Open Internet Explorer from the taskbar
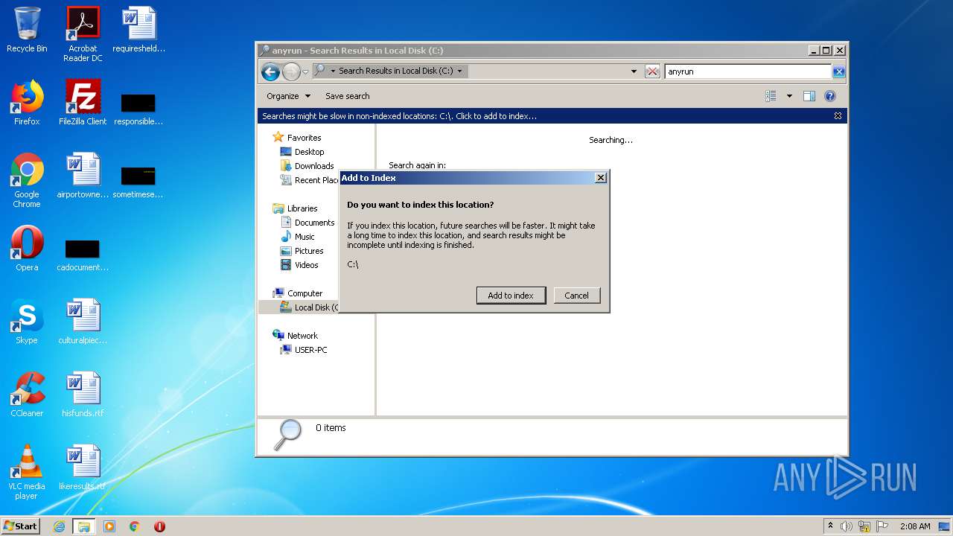Viewport: 953px width, 536px height. point(60,526)
